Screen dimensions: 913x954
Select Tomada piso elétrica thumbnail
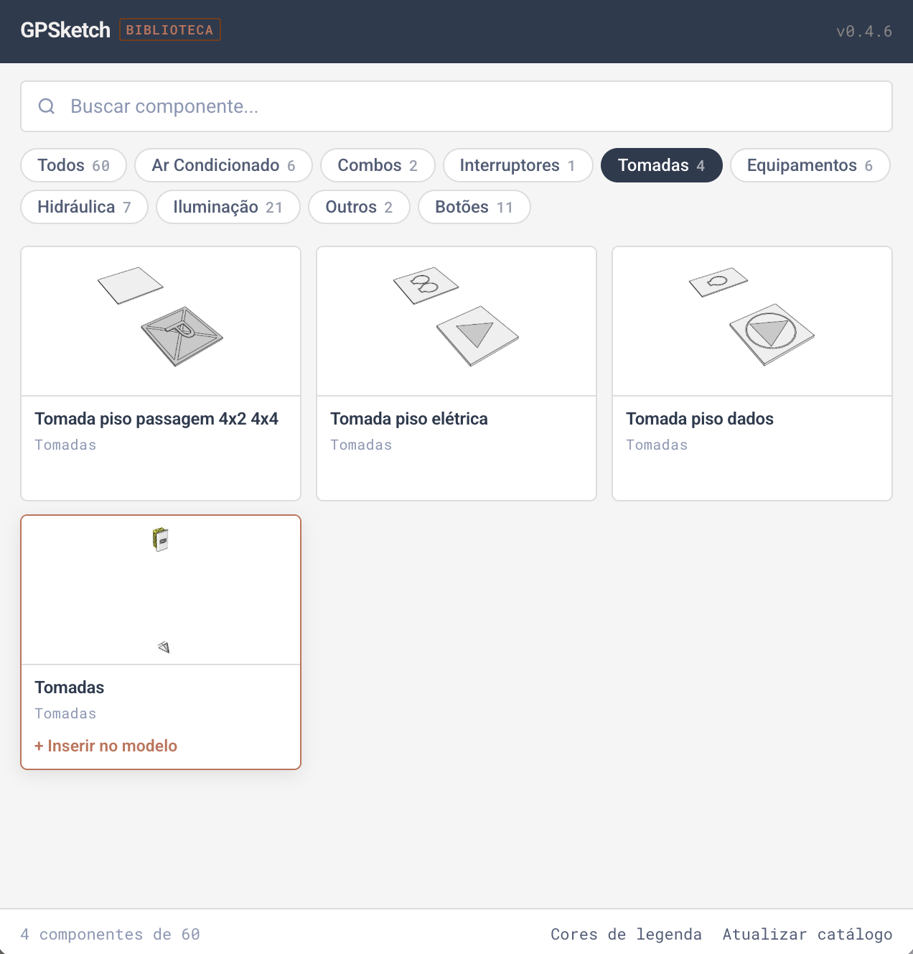click(456, 321)
